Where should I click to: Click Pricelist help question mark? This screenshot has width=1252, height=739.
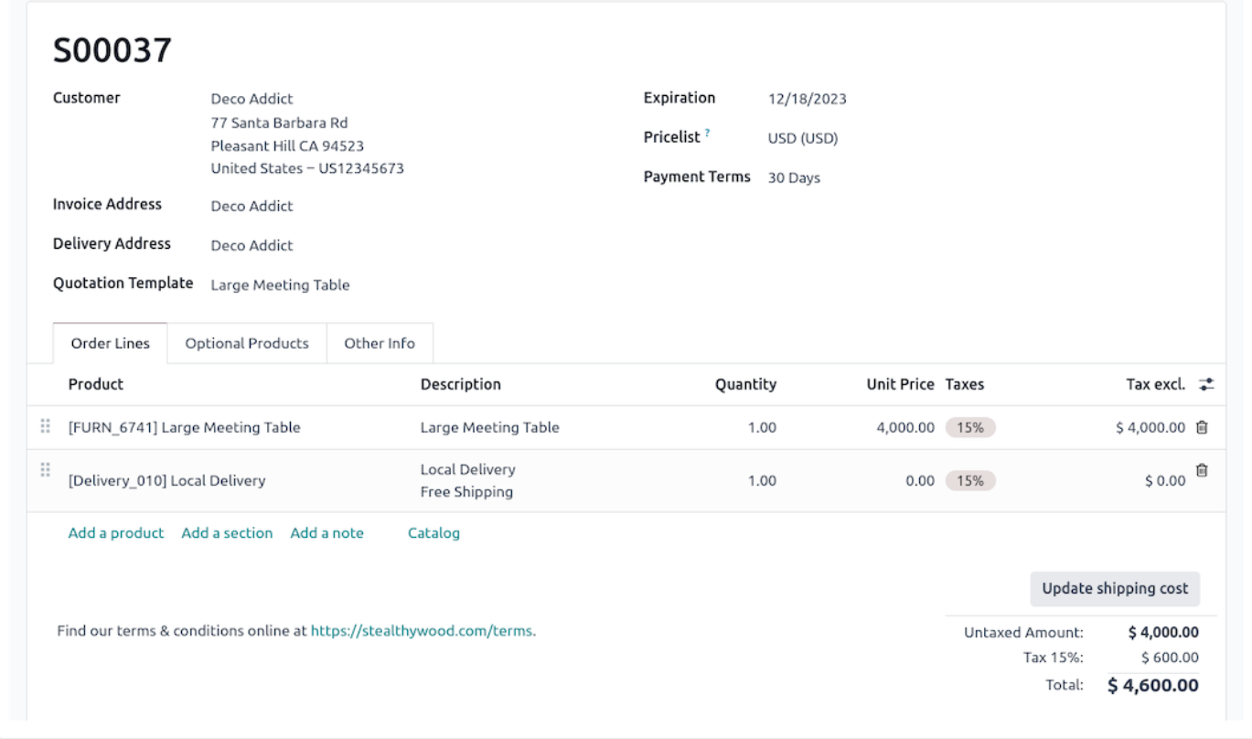(707, 134)
